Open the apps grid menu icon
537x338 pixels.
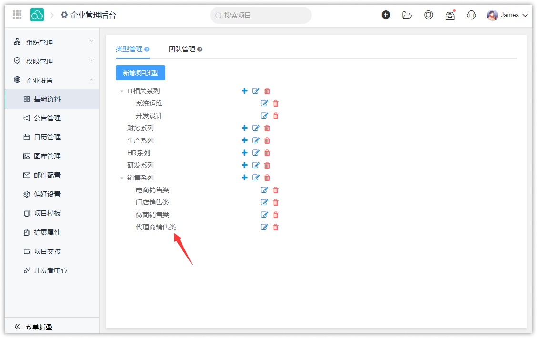pos(17,15)
